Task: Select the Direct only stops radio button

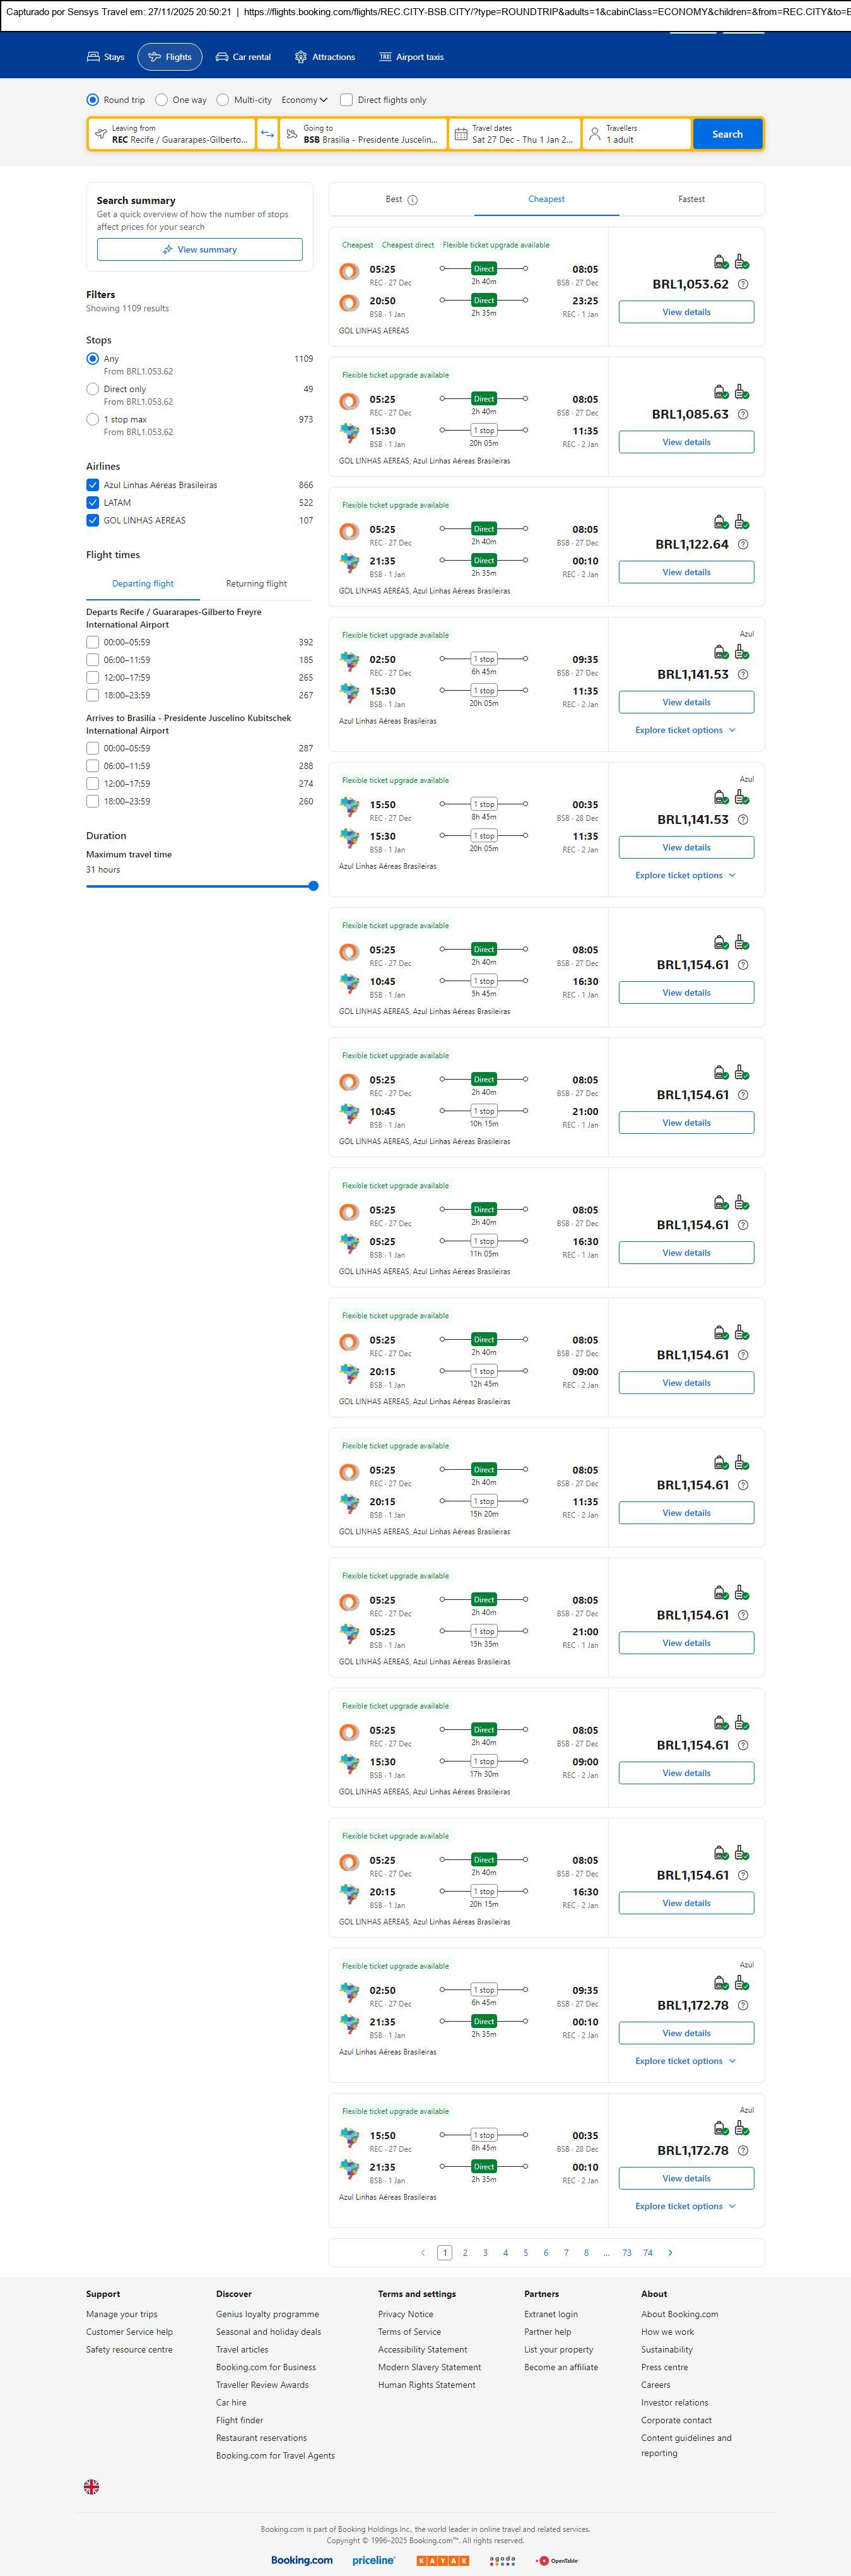Action: (x=93, y=389)
